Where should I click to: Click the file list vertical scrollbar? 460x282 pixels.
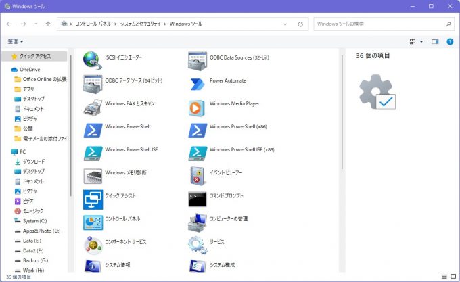[342, 112]
